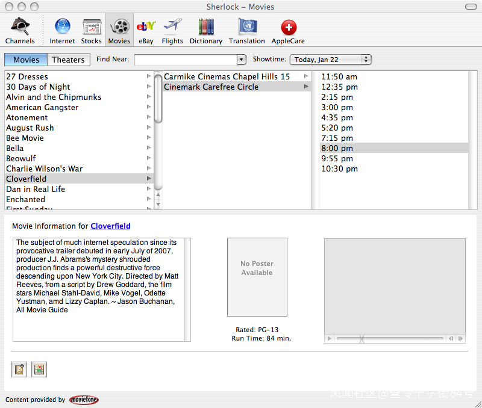This screenshot has width=482, height=408.
Task: Open the Stocks channel
Action: (x=92, y=31)
